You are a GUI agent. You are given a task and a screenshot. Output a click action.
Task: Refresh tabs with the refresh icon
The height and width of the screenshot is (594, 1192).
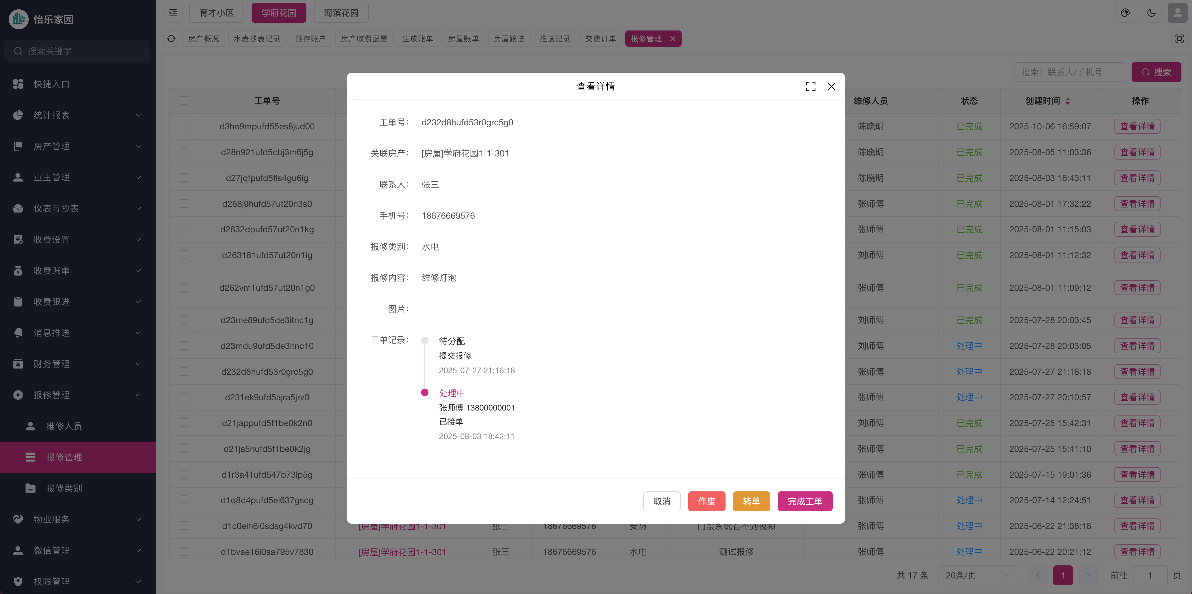coord(171,38)
